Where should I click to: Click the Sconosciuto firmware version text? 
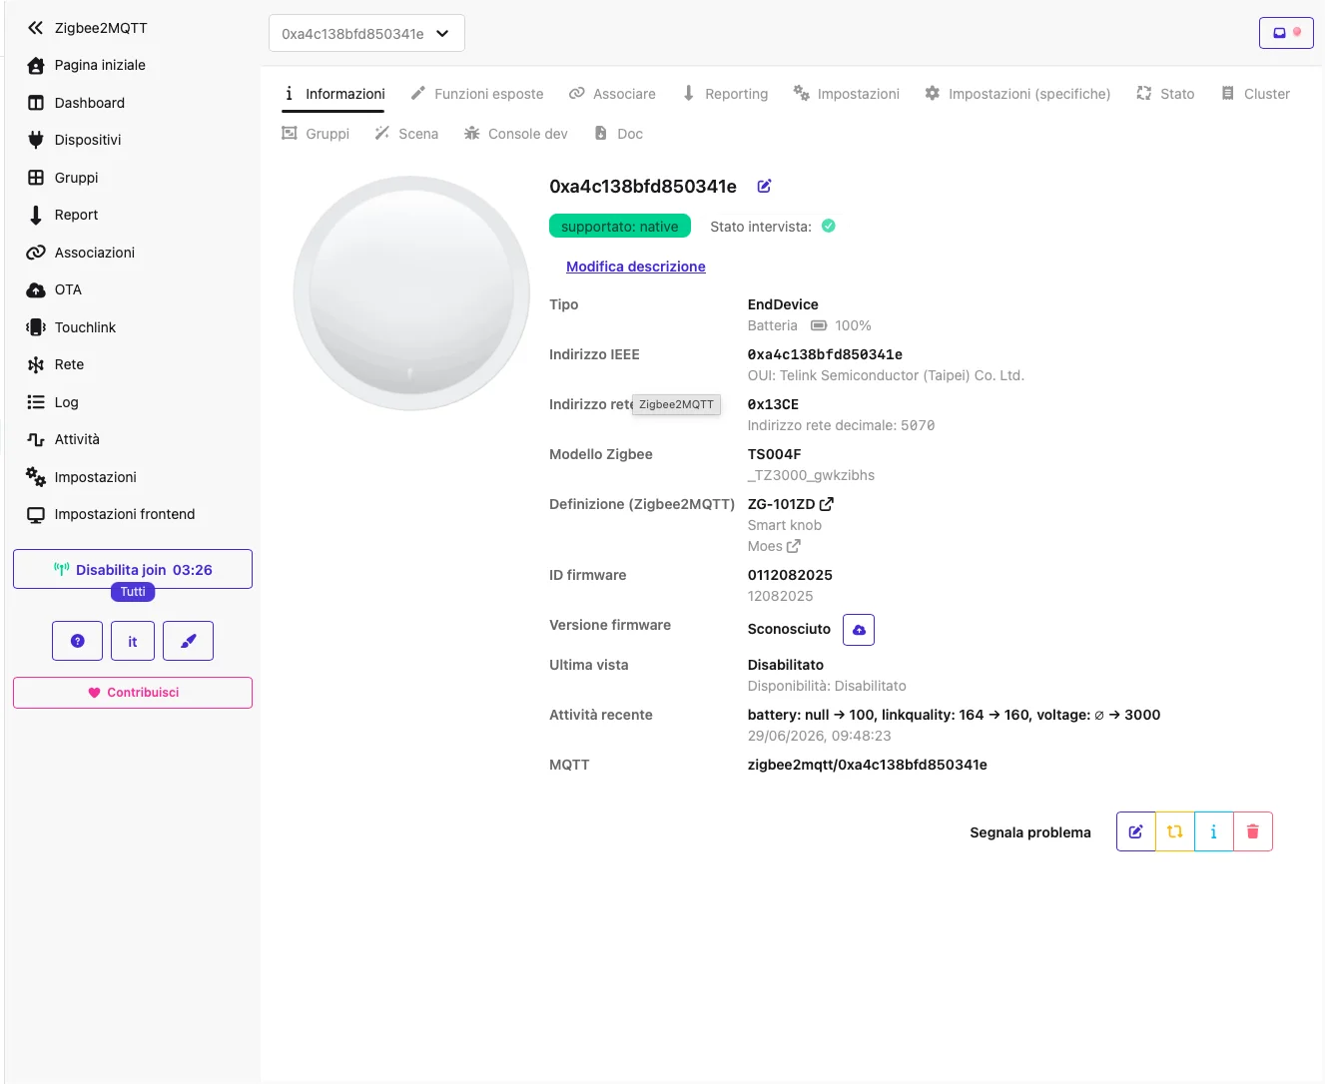tap(789, 629)
